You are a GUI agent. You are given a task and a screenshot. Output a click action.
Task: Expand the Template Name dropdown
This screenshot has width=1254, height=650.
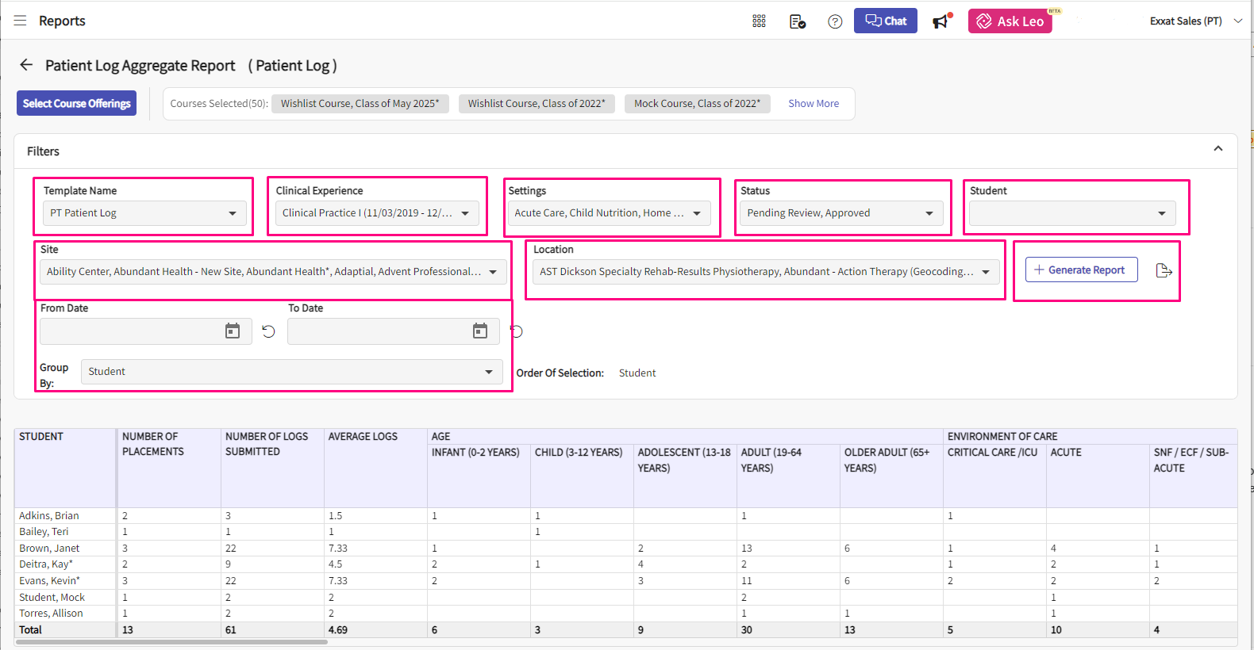tap(144, 213)
